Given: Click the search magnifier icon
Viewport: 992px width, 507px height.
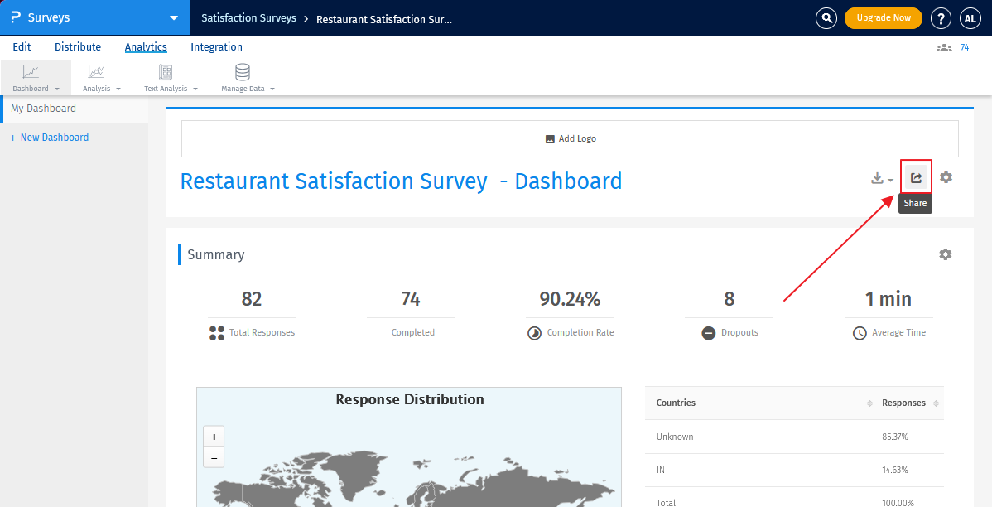Looking at the screenshot, I should tap(826, 18).
